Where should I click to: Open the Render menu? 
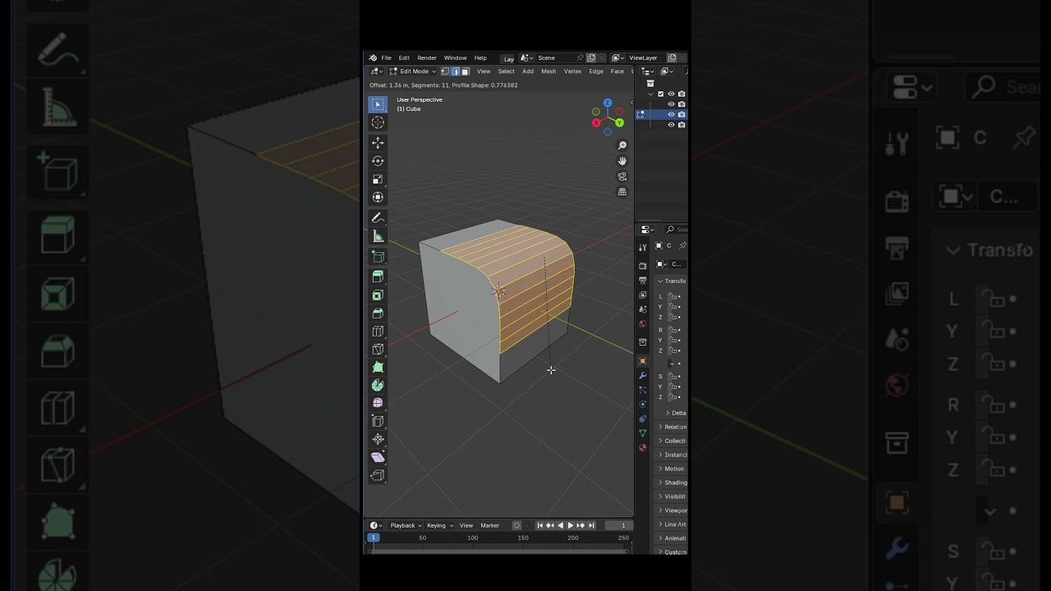(427, 58)
